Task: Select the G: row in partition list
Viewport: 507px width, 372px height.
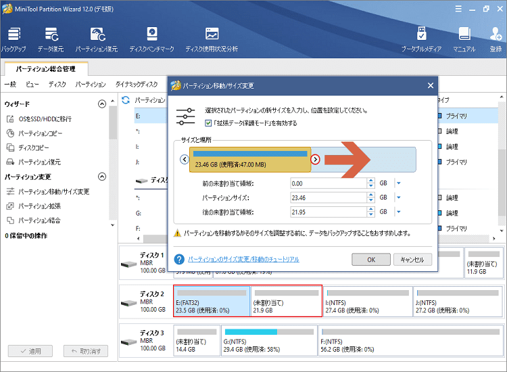Action: 151,213
